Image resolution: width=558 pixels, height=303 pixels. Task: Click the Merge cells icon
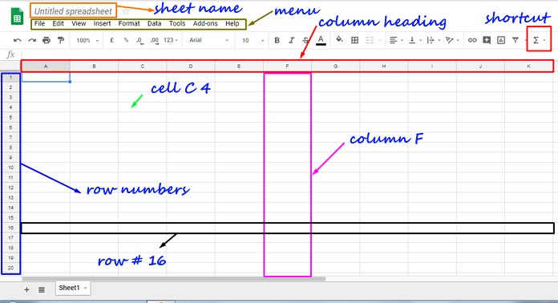tap(370, 40)
